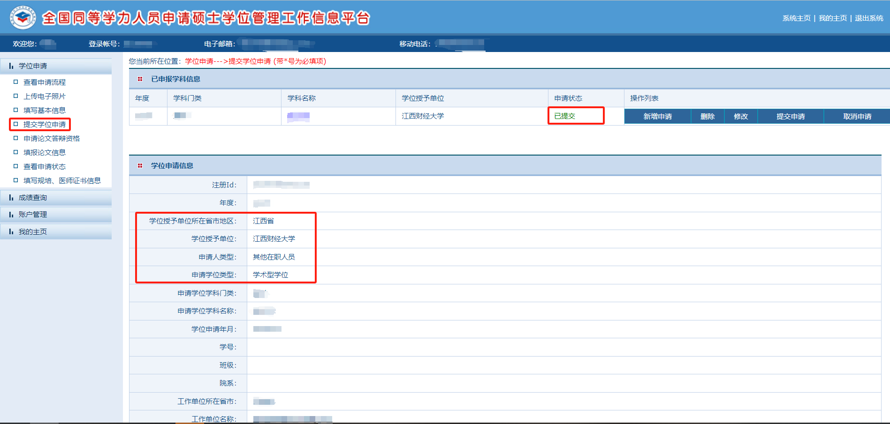
Task: Open 填报论文信息 from the sidebar
Action: point(45,153)
